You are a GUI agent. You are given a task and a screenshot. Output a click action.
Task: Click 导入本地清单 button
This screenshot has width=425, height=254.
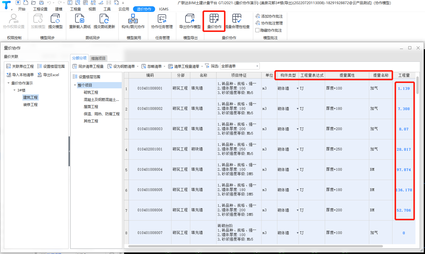click(x=20, y=75)
